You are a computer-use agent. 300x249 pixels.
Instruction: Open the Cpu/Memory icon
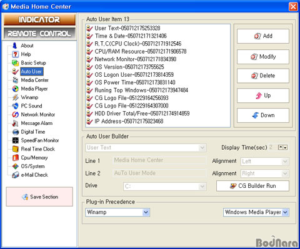click(x=15, y=158)
